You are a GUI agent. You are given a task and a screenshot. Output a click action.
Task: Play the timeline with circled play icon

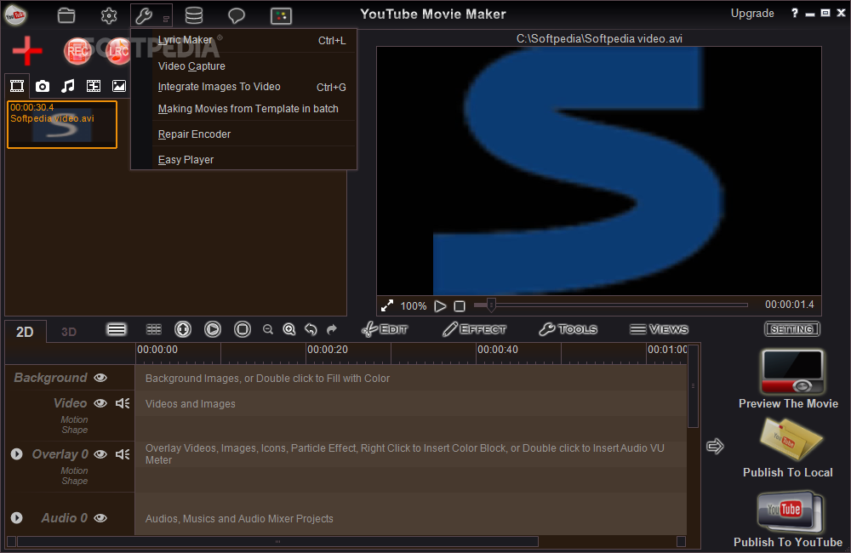[213, 329]
